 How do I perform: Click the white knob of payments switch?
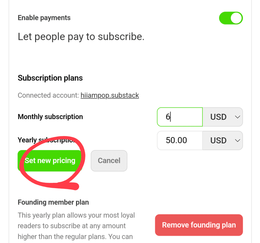236,18
